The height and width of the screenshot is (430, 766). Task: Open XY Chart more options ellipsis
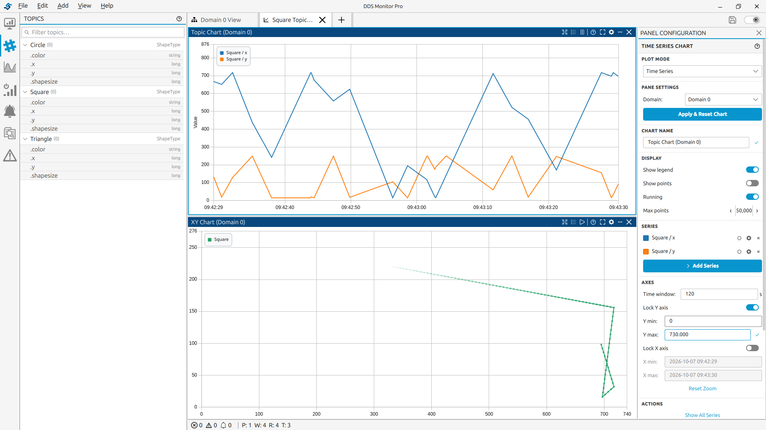[x=620, y=222]
